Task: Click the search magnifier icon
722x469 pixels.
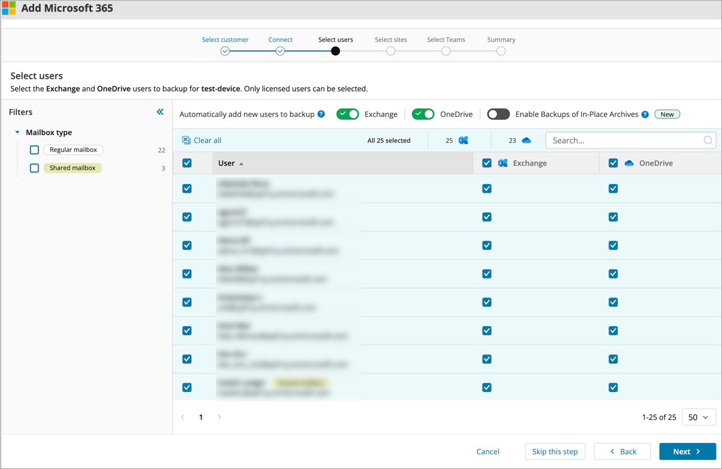Action: [x=707, y=141]
